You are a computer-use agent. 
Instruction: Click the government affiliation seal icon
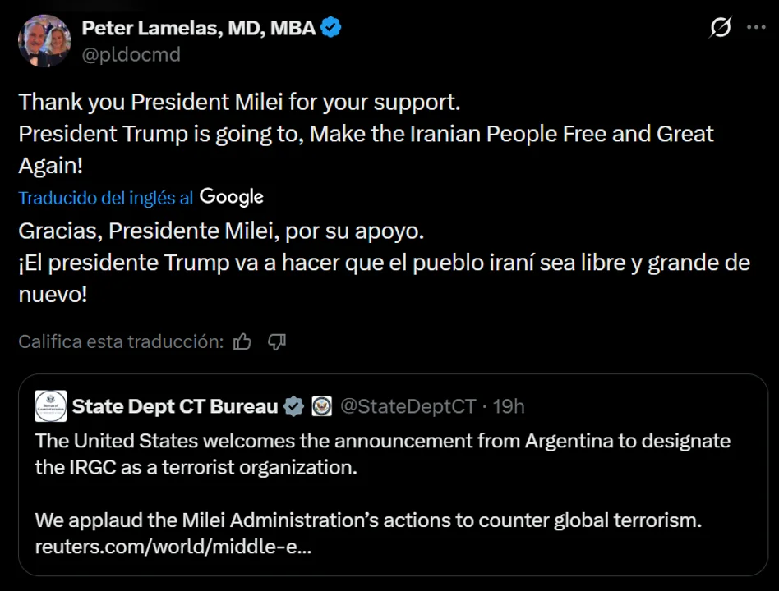point(320,406)
